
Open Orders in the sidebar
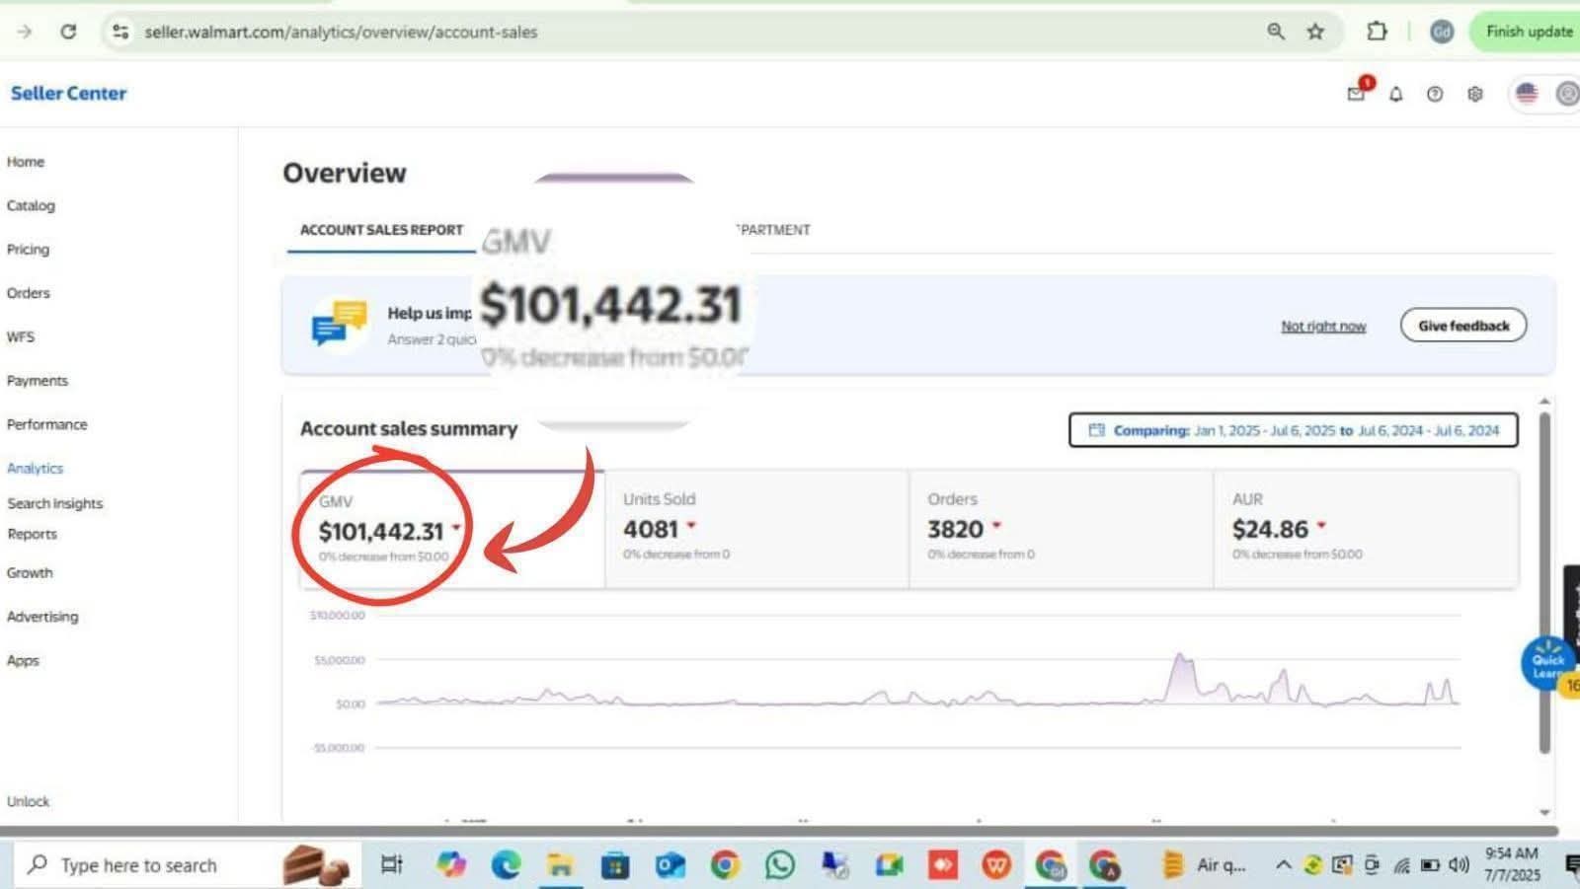pyautogui.click(x=28, y=293)
